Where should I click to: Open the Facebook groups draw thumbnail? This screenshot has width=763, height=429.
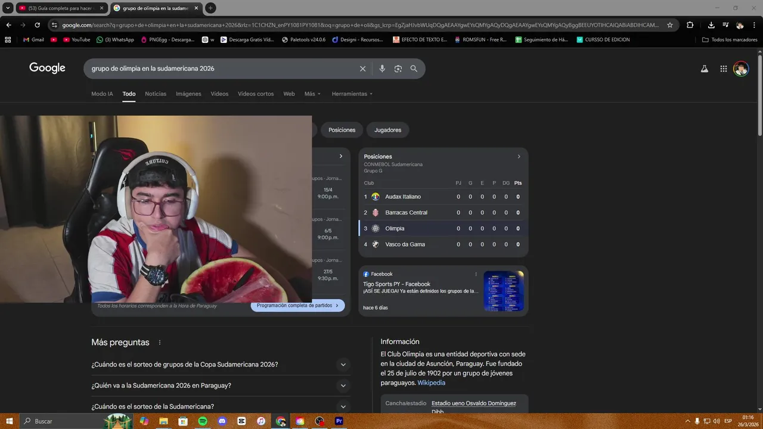pos(504,291)
